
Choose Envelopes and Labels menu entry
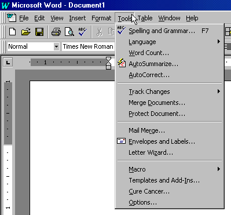170,141
